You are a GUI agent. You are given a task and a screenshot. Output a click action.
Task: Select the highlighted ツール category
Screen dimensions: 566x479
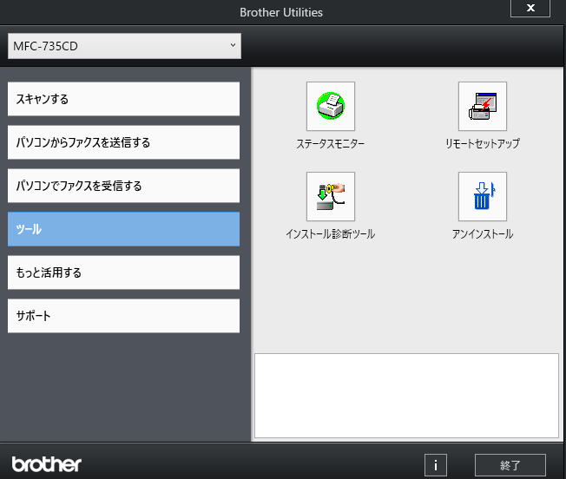(x=123, y=229)
